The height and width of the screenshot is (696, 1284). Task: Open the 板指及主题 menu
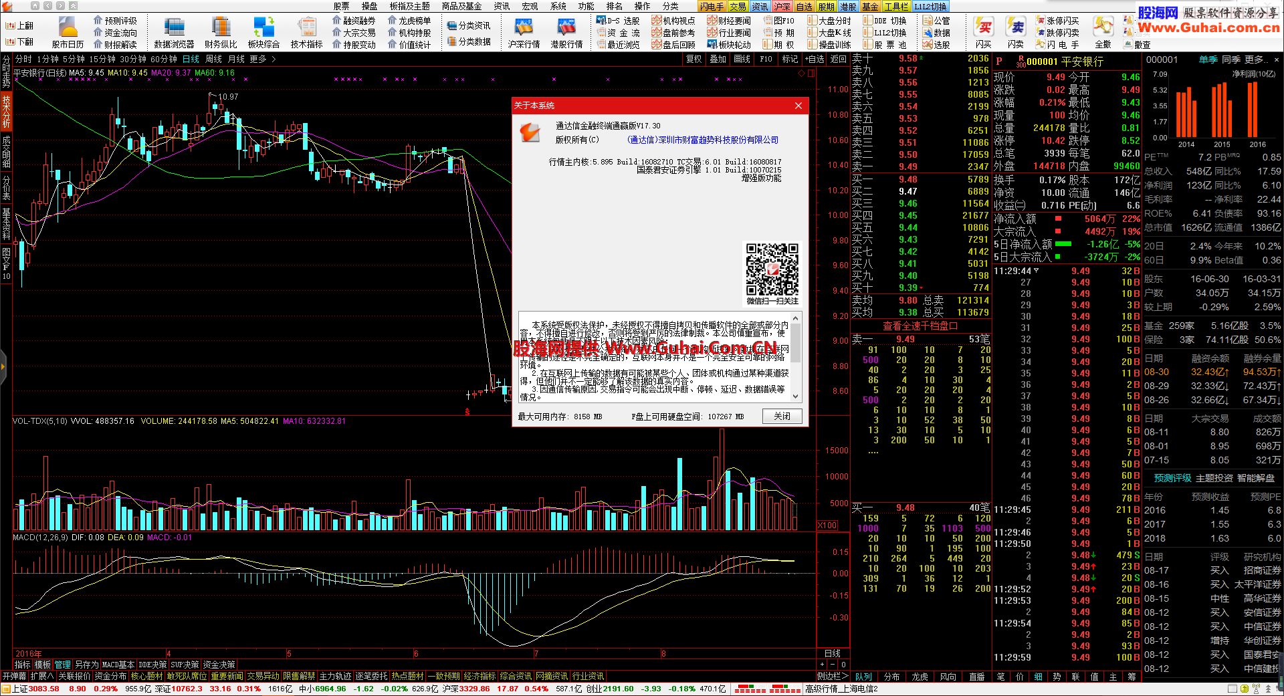pos(410,6)
